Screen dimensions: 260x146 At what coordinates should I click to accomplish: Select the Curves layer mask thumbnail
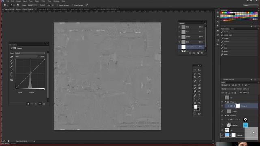238,106
